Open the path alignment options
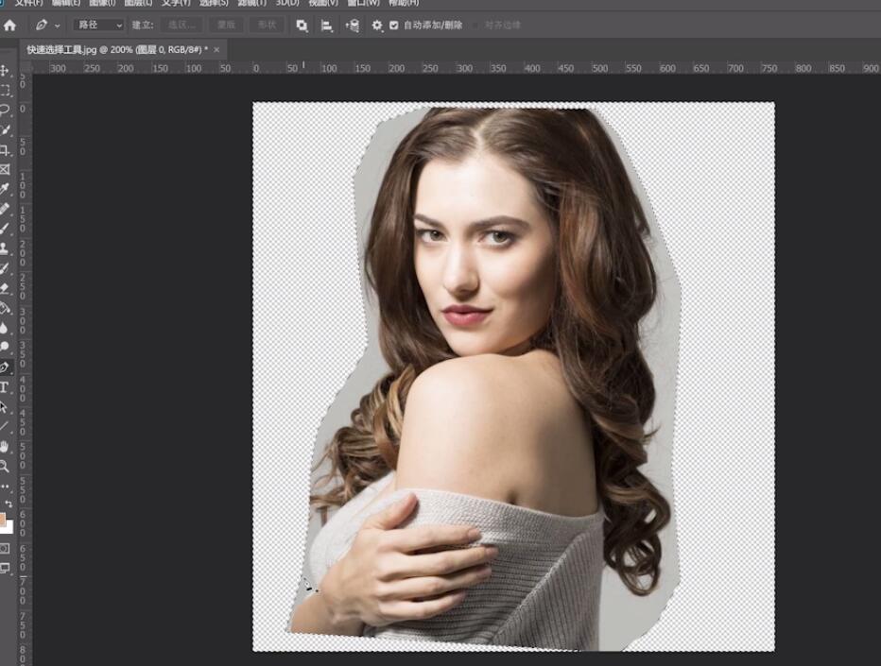 click(326, 26)
